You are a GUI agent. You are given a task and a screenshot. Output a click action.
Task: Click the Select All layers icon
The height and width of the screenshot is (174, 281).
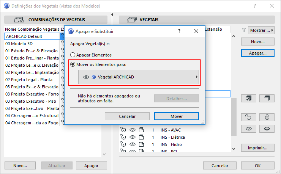(x=249, y=98)
